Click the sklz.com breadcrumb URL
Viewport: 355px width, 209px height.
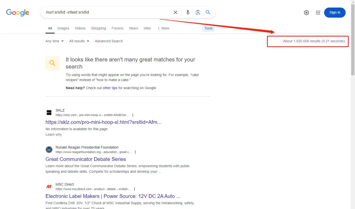pyautogui.click(x=92, y=115)
